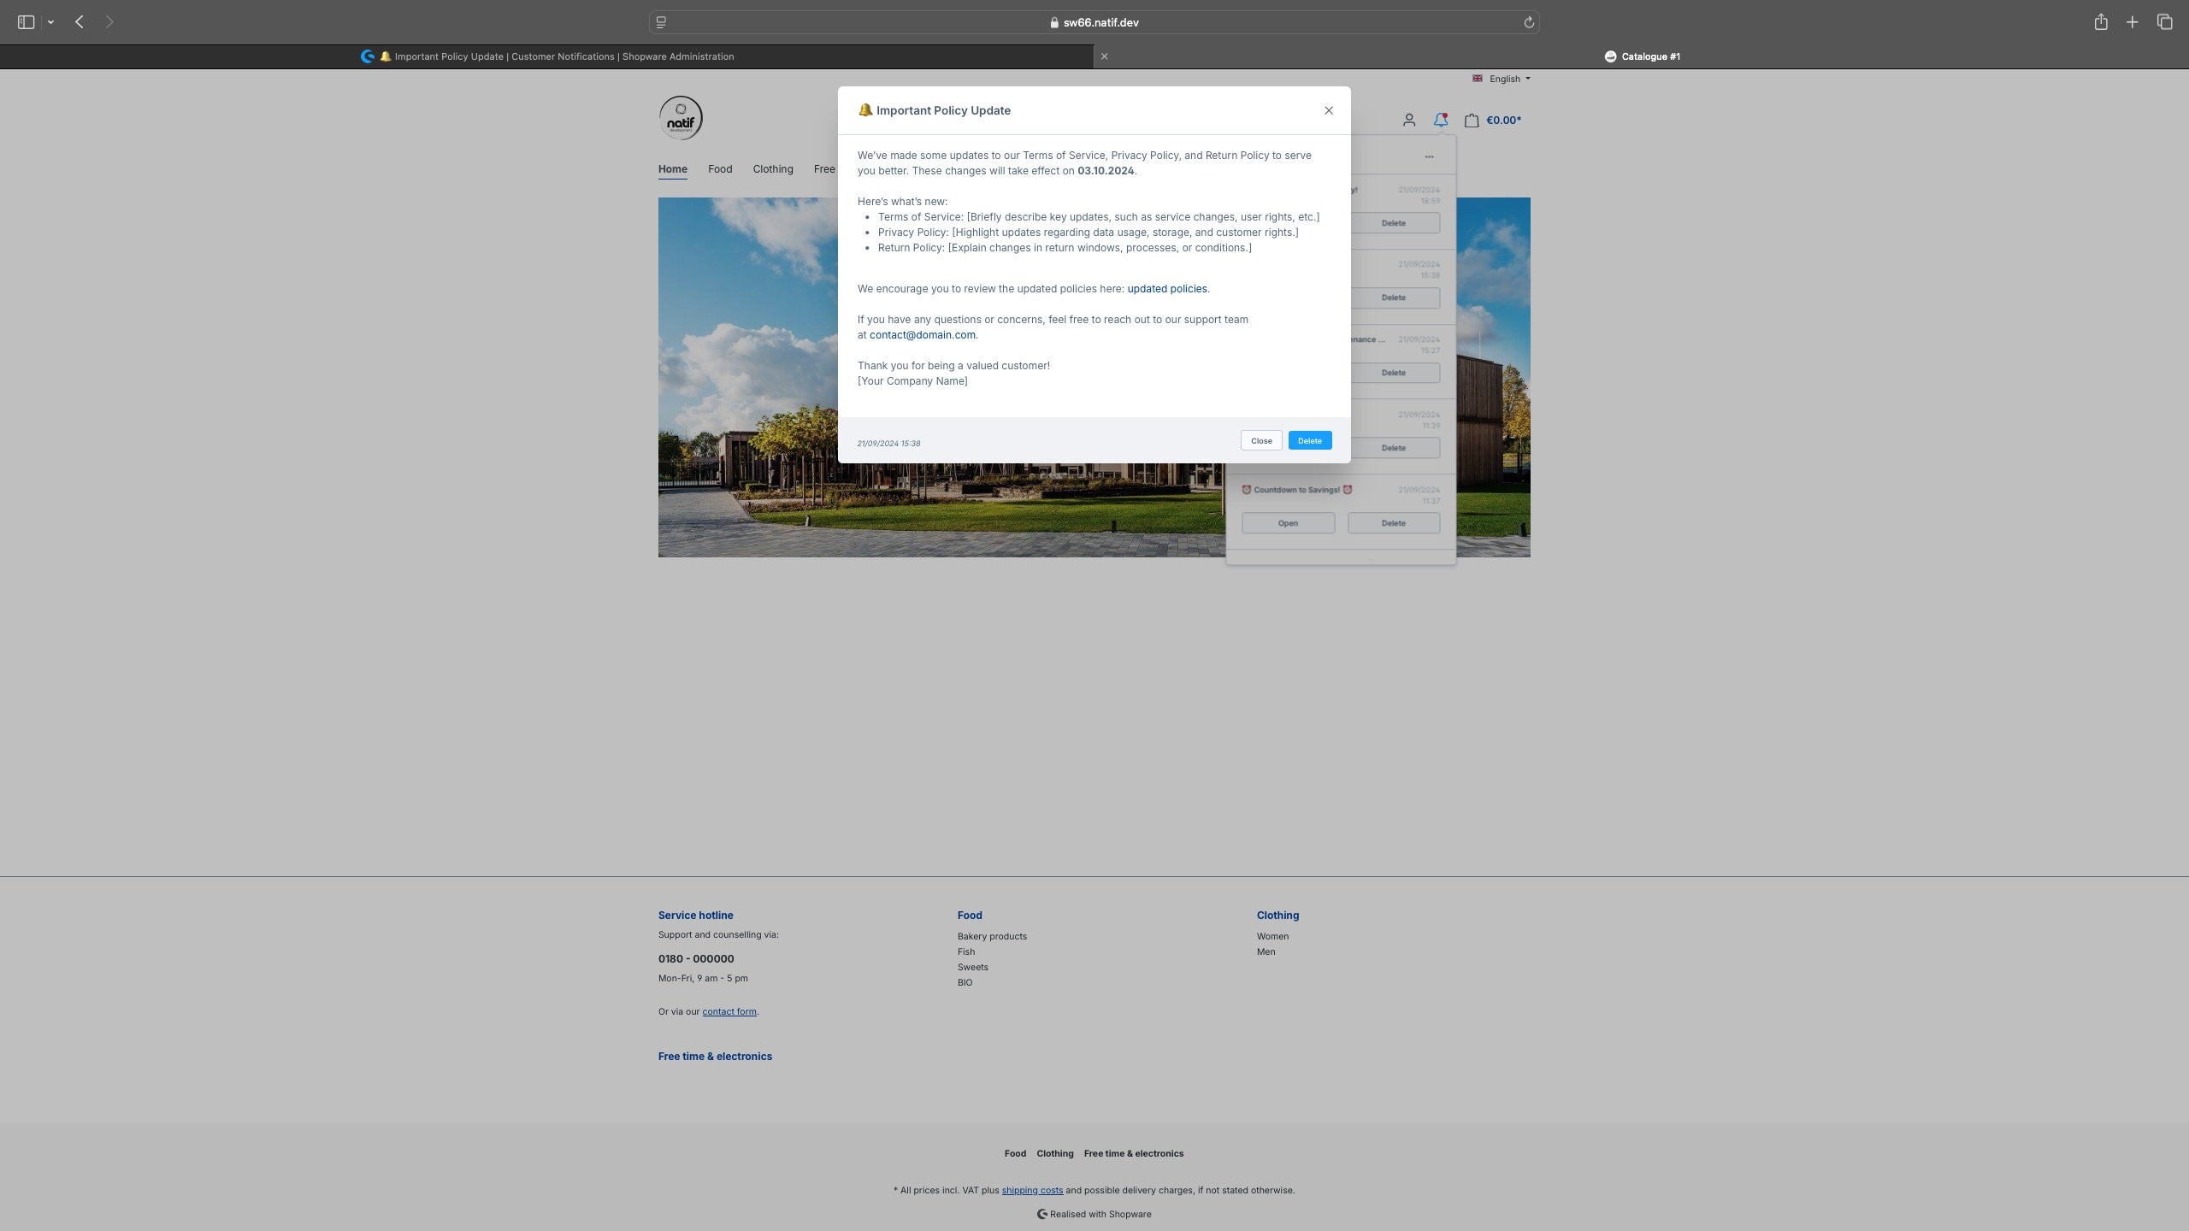This screenshot has width=2189, height=1231.
Task: Open the sidebar tab group dropdown arrow
Action: click(x=50, y=22)
